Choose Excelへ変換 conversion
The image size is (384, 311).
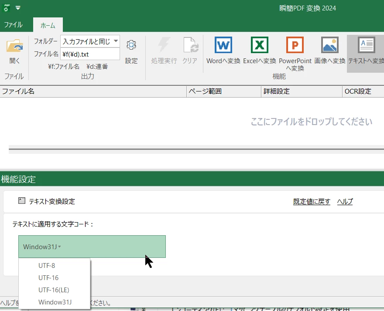point(260,51)
